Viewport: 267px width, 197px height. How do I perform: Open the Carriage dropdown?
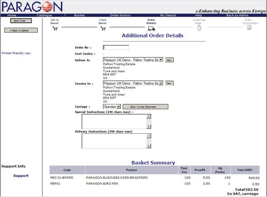[112, 107]
